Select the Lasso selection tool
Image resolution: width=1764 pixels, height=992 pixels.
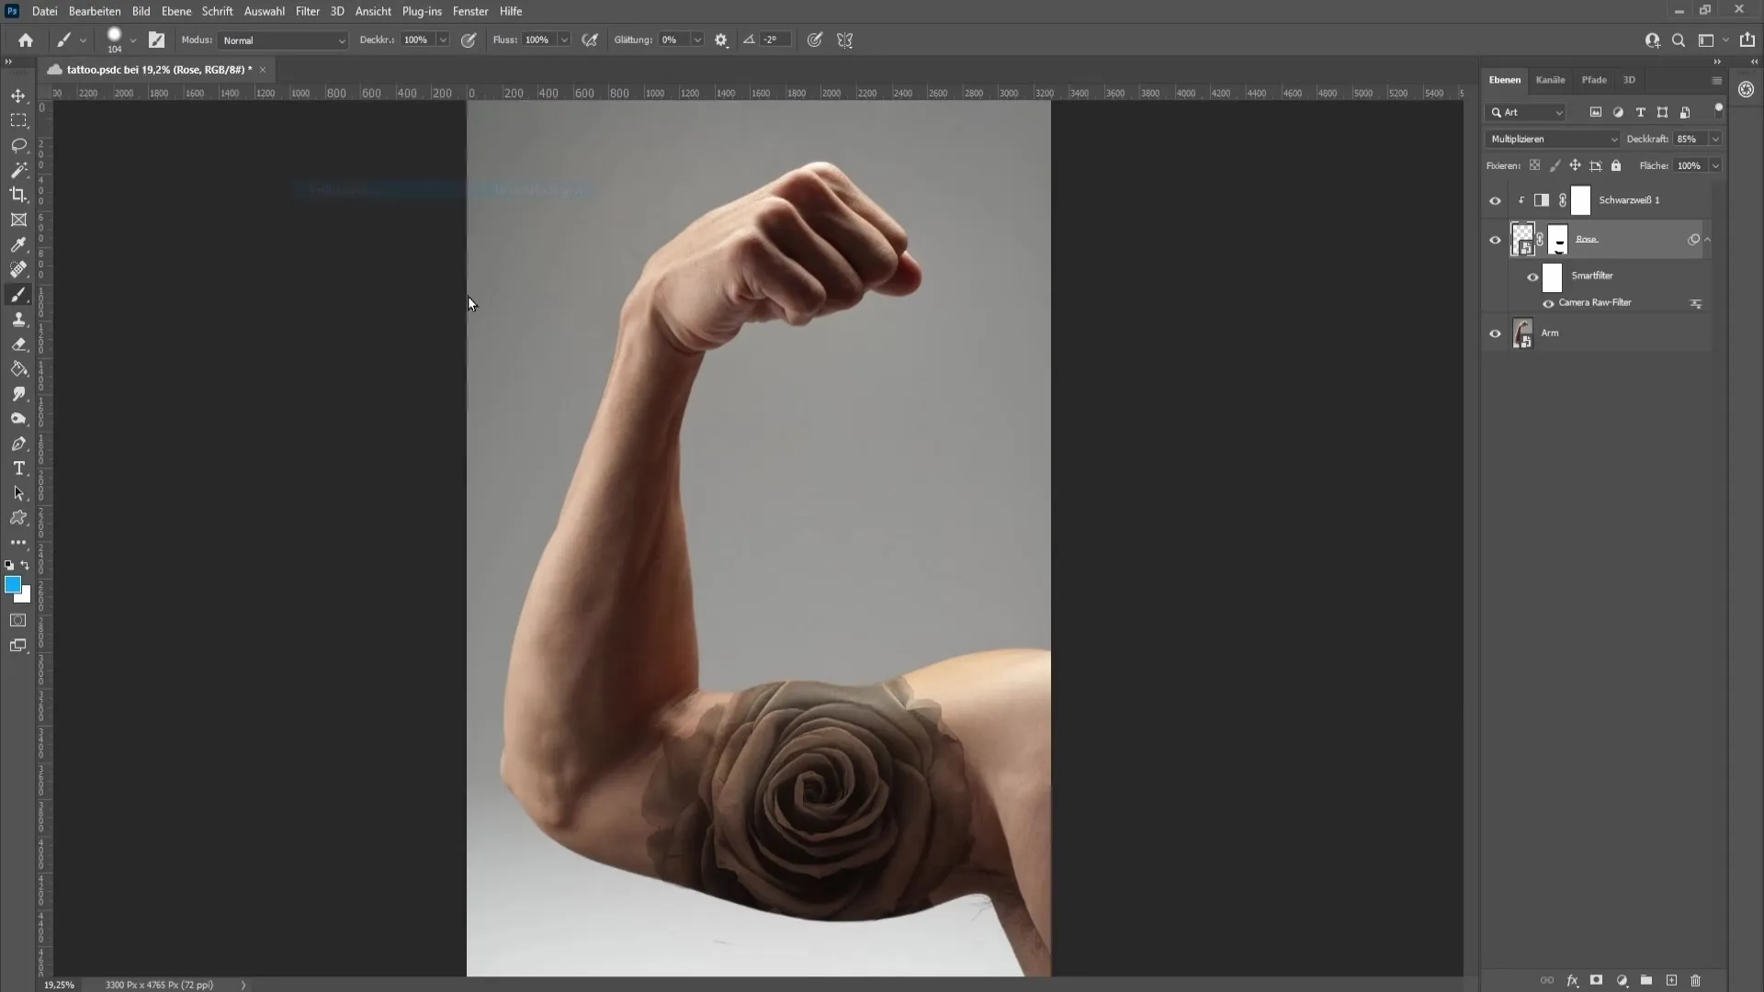click(18, 144)
